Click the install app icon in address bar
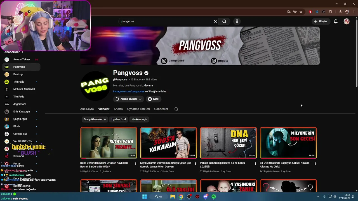The width and height of the screenshot is (358, 201). pyautogui.click(x=289, y=12)
